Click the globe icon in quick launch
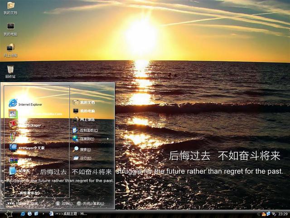Viewport: 290px width, 218px height. pyautogui.click(x=29, y=214)
